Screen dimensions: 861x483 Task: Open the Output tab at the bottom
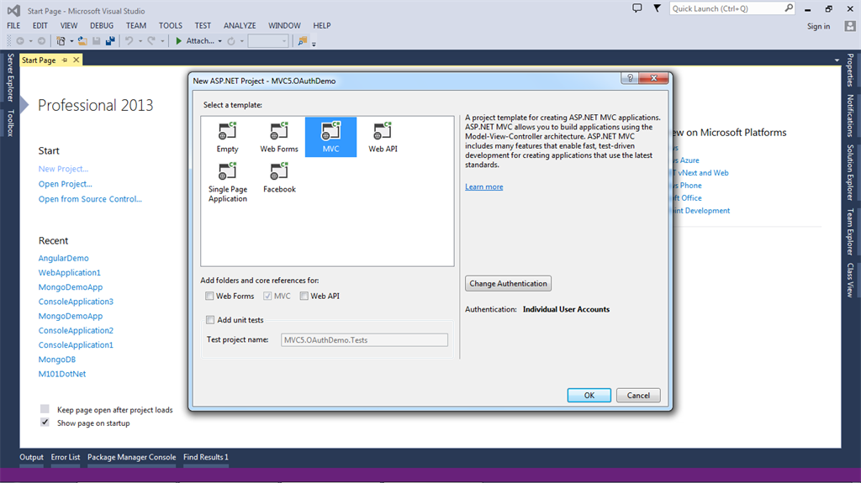pyautogui.click(x=31, y=457)
